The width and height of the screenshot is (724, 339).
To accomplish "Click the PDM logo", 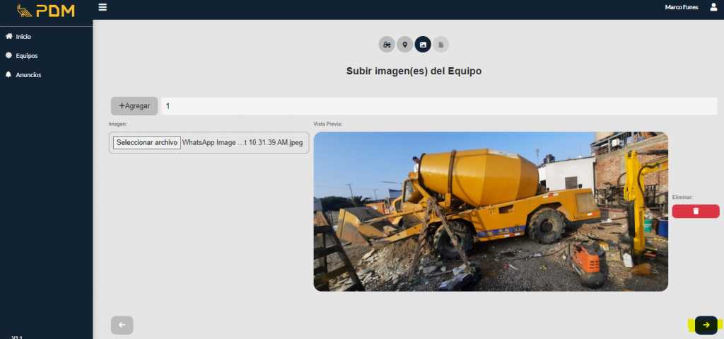I will 46,11.
